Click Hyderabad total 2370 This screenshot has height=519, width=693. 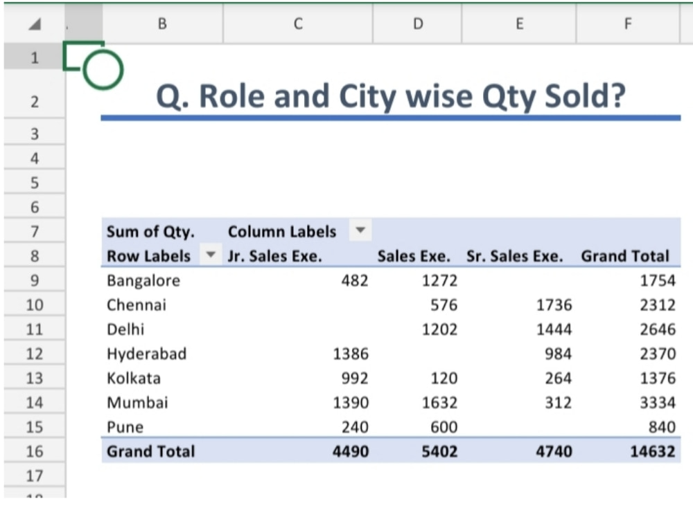click(658, 354)
